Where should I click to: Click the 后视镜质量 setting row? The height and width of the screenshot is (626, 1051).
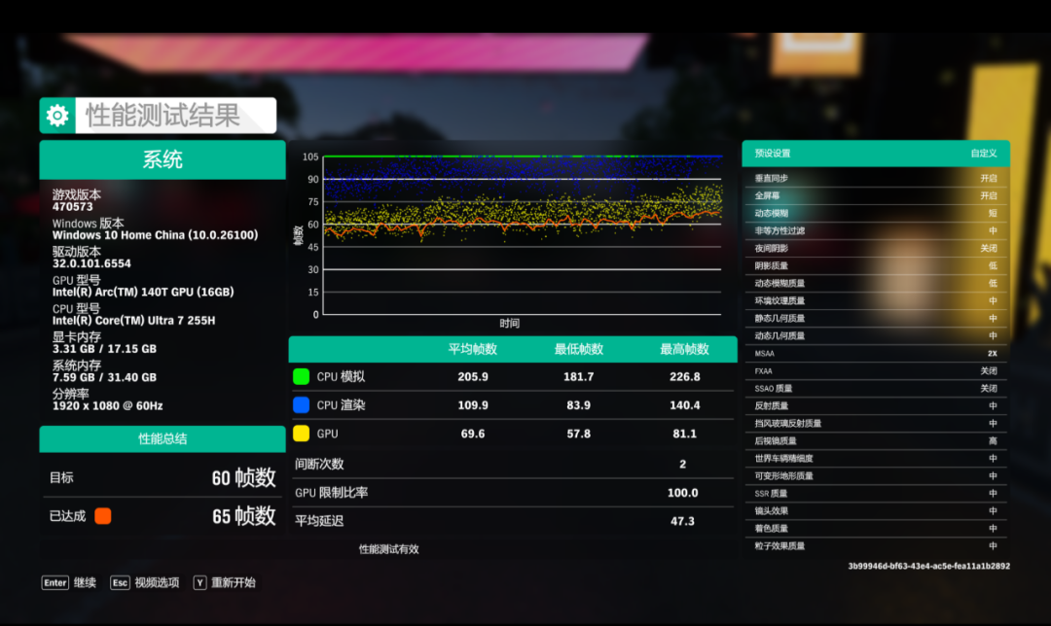click(x=876, y=440)
